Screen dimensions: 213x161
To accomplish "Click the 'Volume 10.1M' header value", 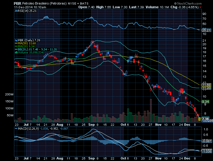I will [157, 7].
